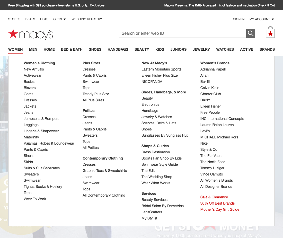Viewport: 283px width, 238px height.
Task: Select Jeans under Women's Clothing
Action: point(28,112)
